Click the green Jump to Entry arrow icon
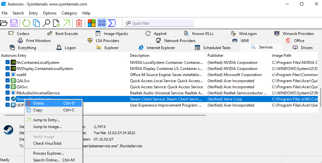The height and width of the screenshot is (163, 322). [x=66, y=23]
